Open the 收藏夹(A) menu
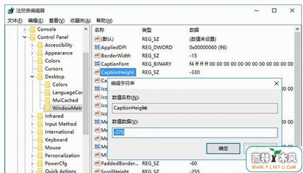303x173 pixels. [x=80, y=20]
